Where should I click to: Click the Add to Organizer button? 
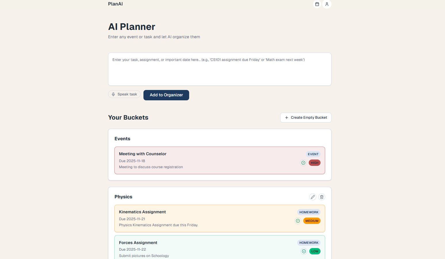(166, 95)
